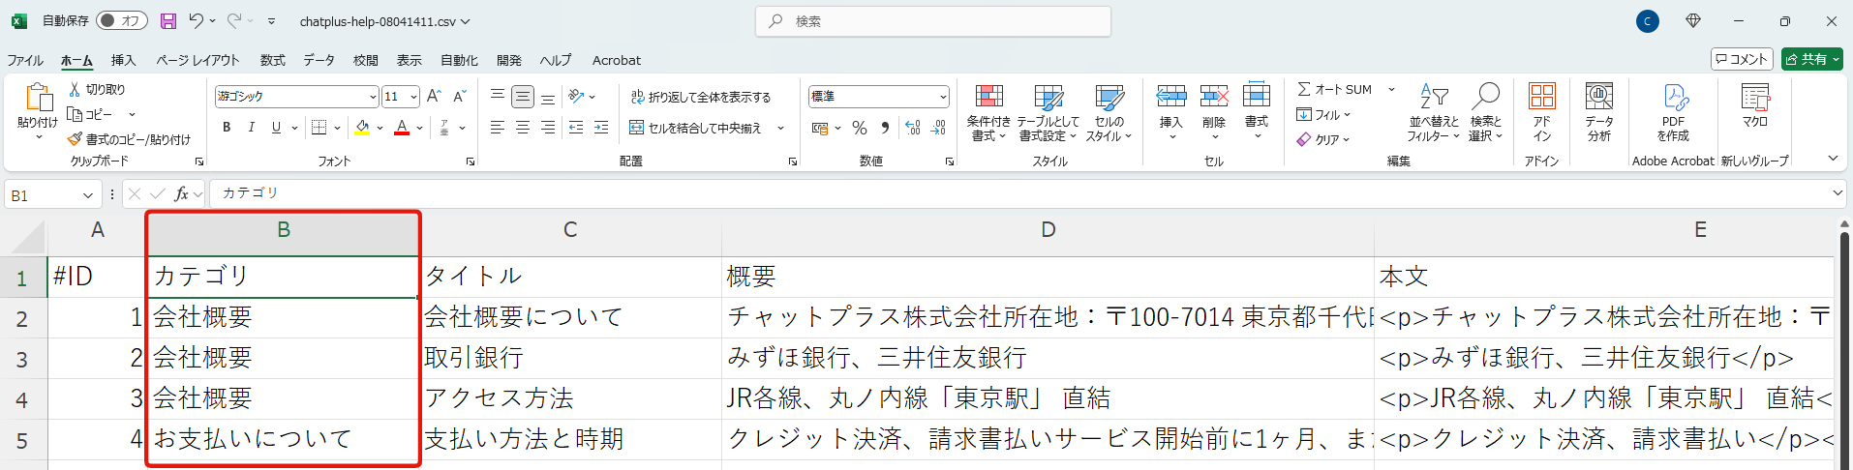Image resolution: width=1853 pixels, height=470 pixels.
Task: Click the increase decimal icon
Action: (913, 128)
